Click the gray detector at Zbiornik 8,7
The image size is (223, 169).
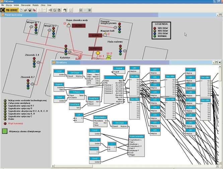point(32,84)
